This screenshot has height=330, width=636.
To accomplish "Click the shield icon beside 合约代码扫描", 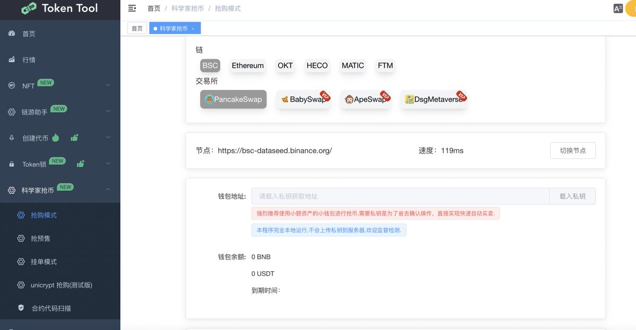I will (x=21, y=308).
